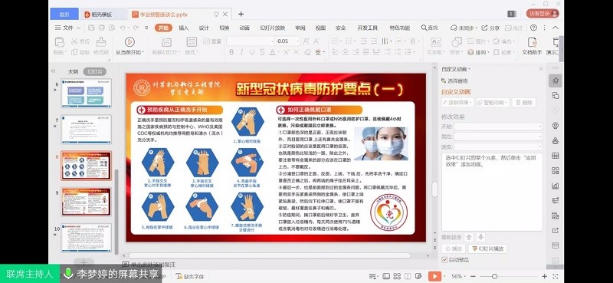
Task: Switch to slide sorter grid view icon
Action: coord(397,276)
